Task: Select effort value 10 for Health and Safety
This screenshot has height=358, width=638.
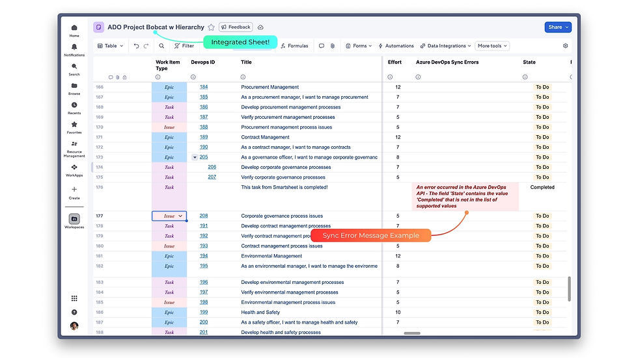Action: click(398, 312)
